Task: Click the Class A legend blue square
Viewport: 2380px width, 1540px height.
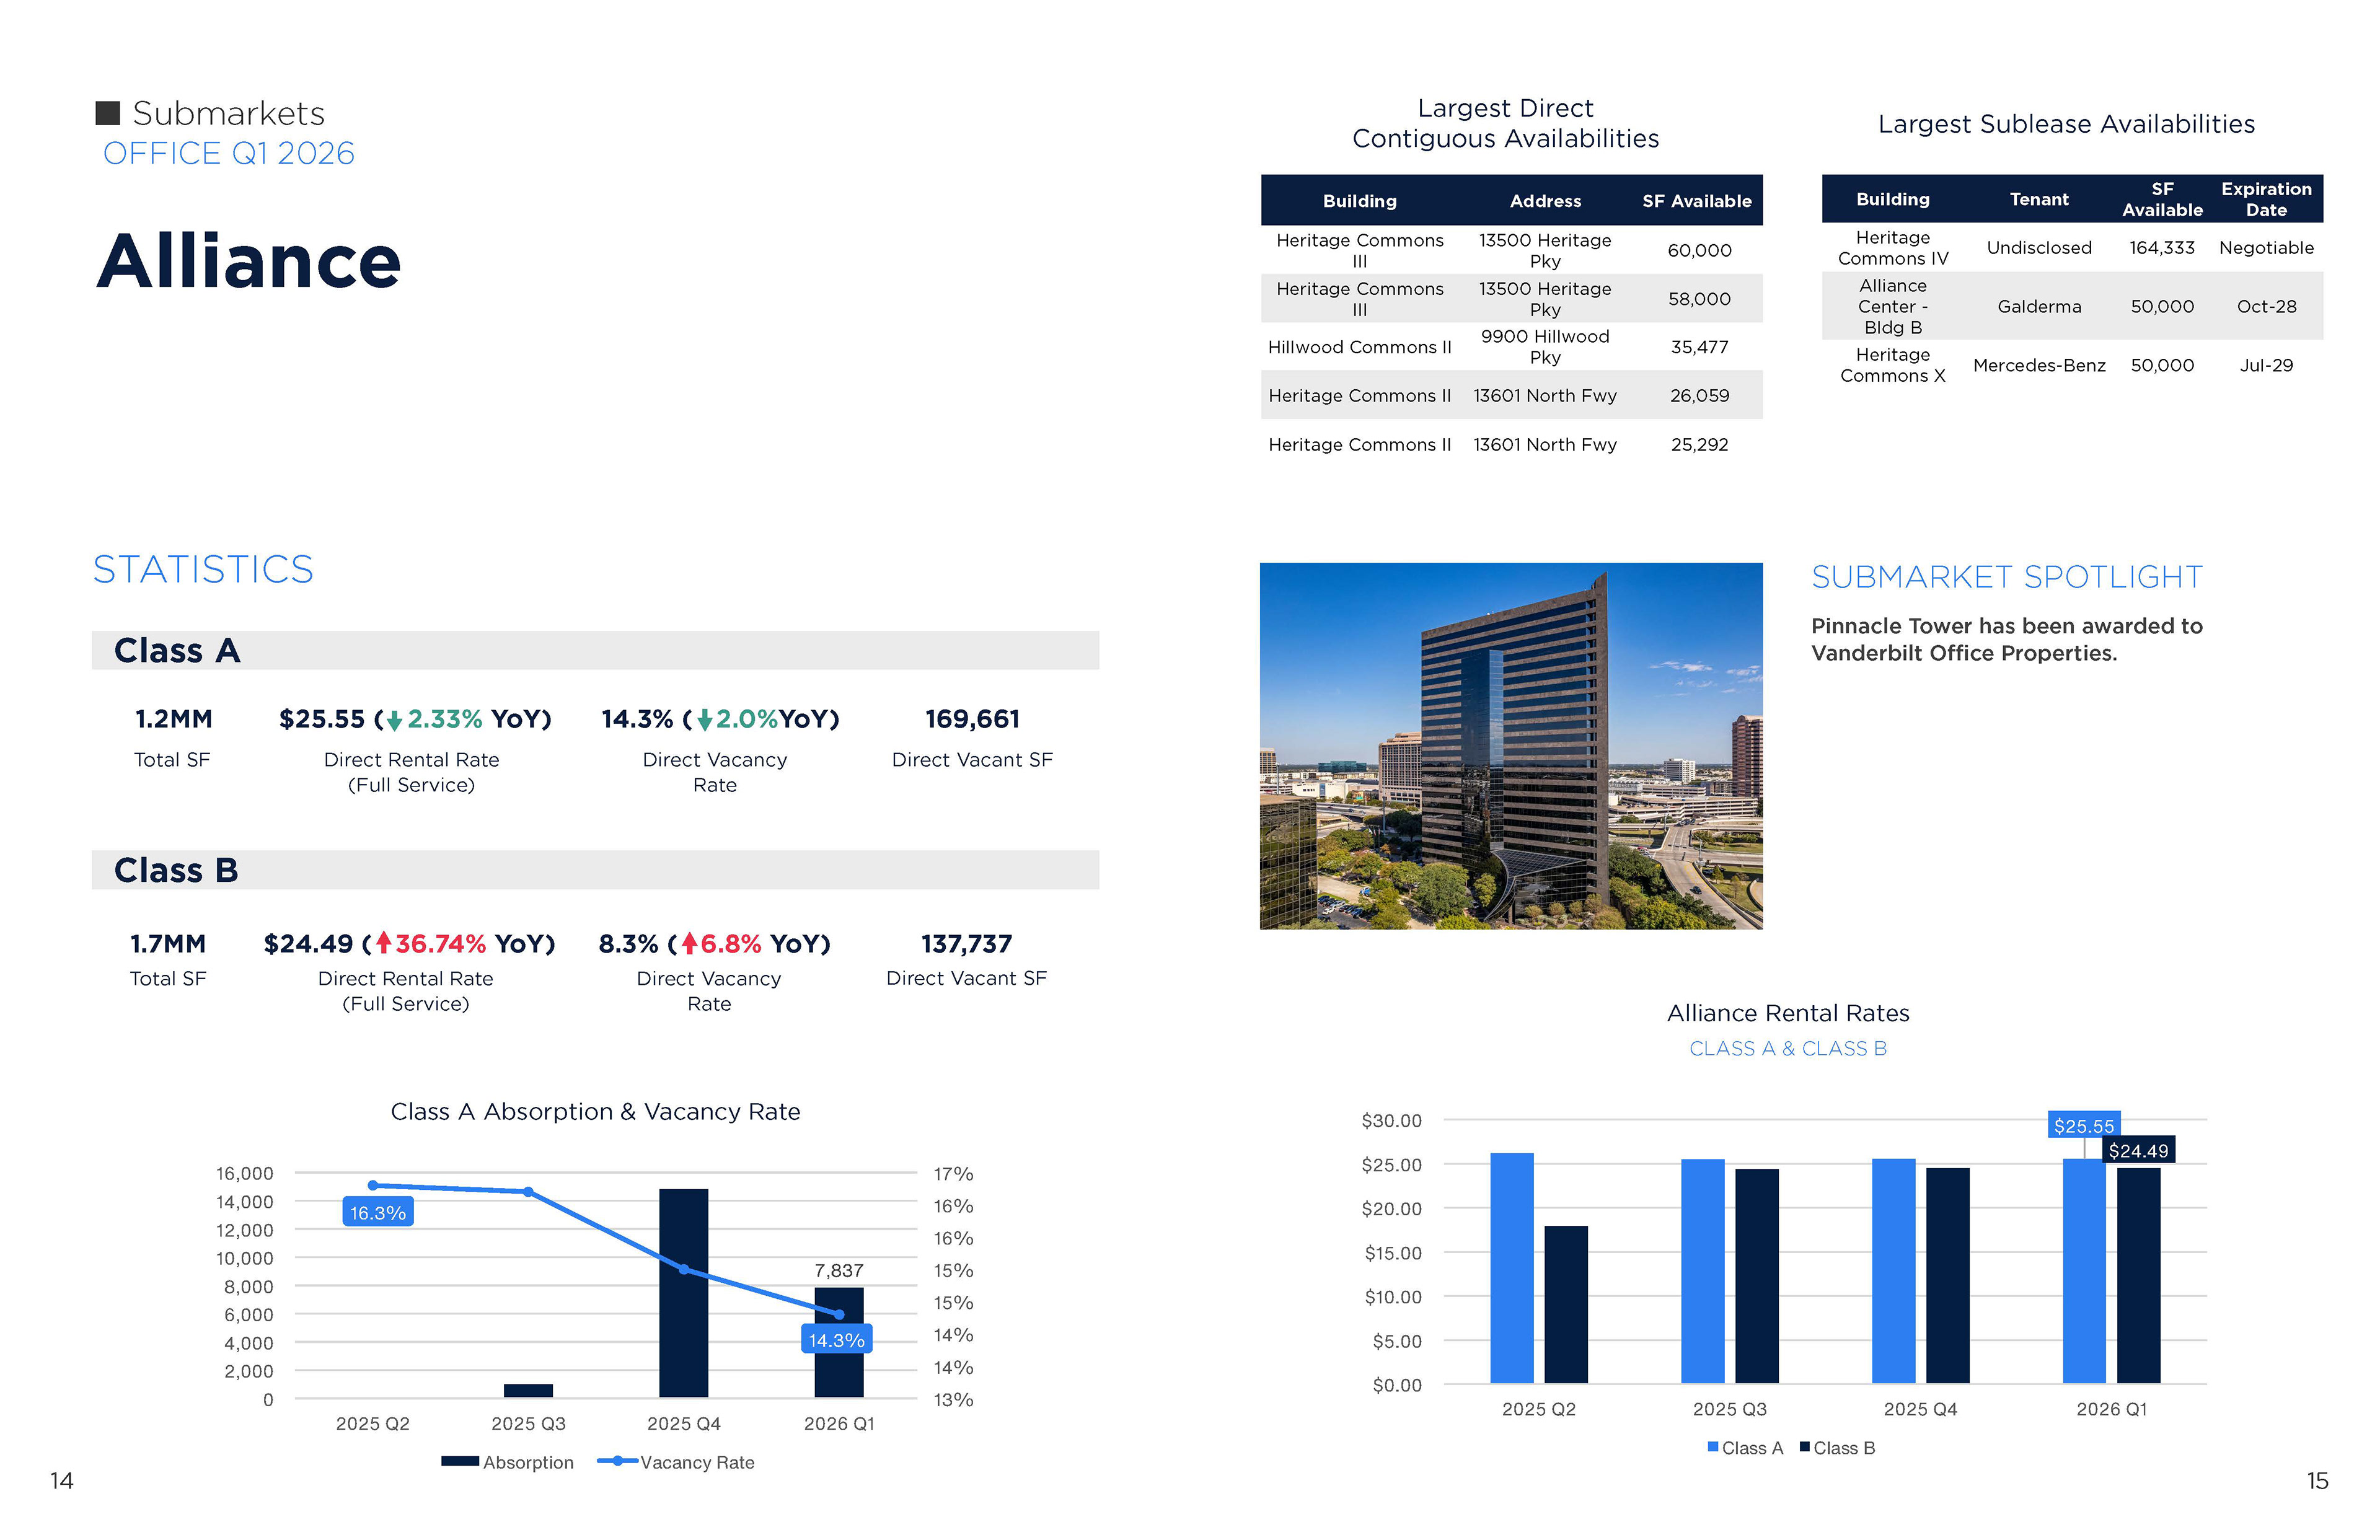Action: click(x=1713, y=1447)
